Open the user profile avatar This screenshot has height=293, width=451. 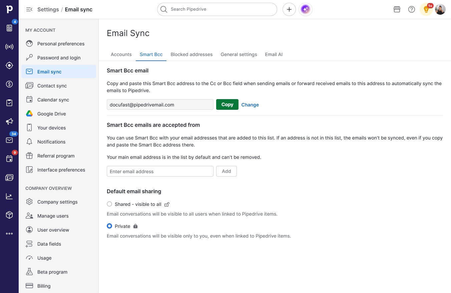440,9
